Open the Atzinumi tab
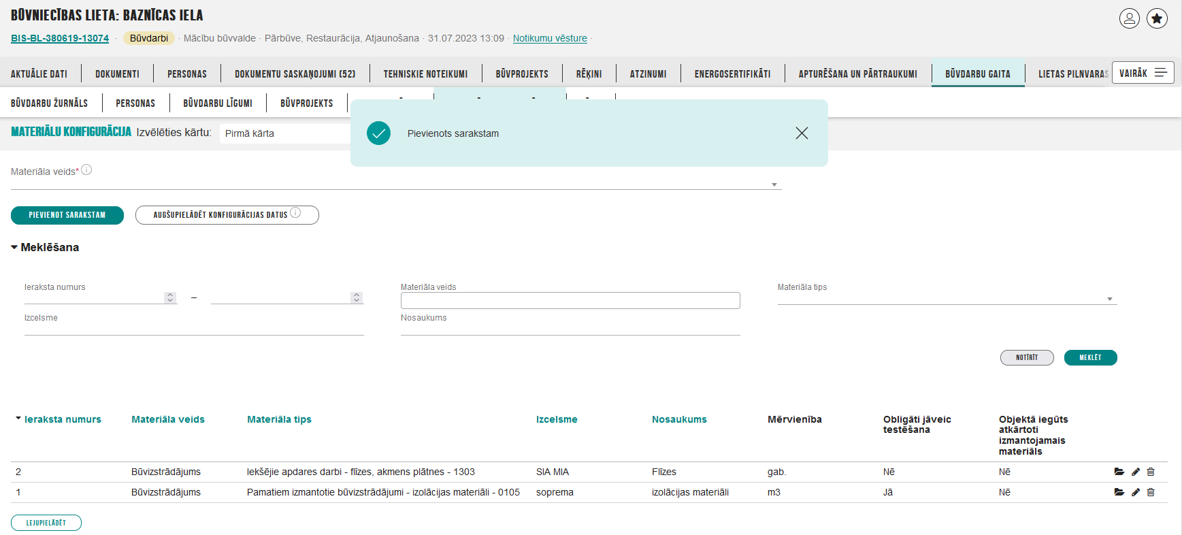Image resolution: width=1182 pixels, height=535 pixels. [648, 74]
